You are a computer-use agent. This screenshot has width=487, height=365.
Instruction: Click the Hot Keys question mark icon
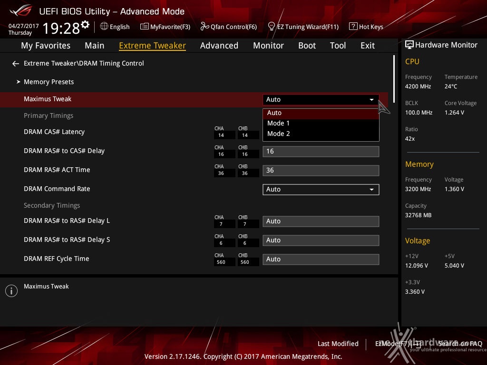pos(353,26)
